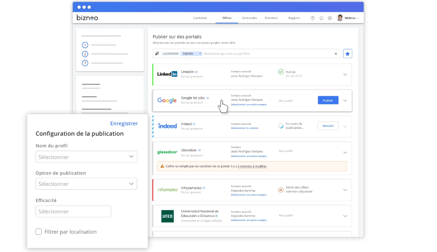Open the help icon in the navbar
The width and height of the screenshot is (437, 252).
pos(313,18)
